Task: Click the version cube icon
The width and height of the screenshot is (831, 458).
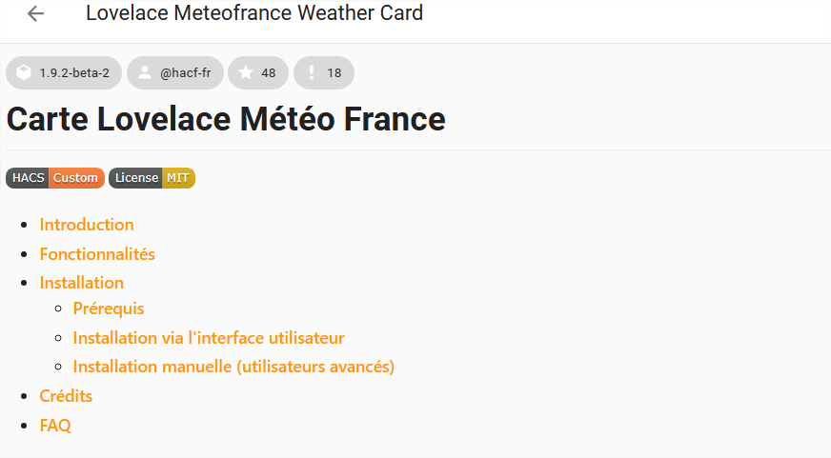Action: (24, 72)
